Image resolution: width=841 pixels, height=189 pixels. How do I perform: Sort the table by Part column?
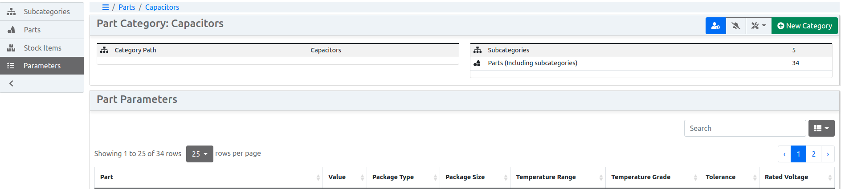point(208,177)
